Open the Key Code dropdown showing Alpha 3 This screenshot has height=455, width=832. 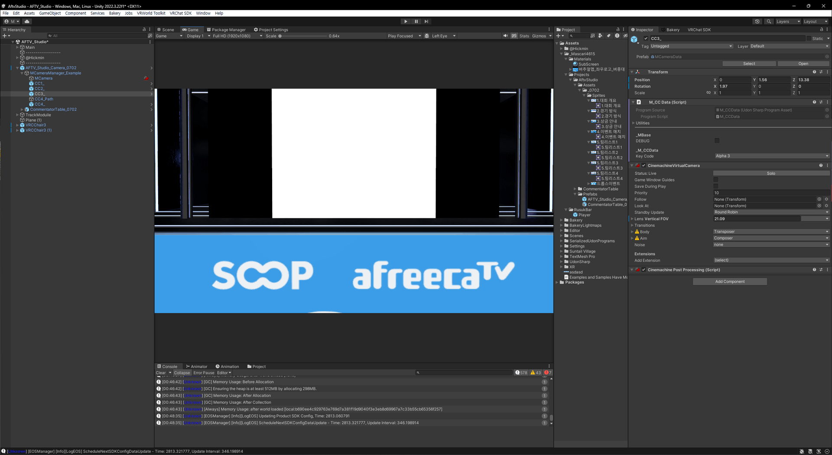772,156
